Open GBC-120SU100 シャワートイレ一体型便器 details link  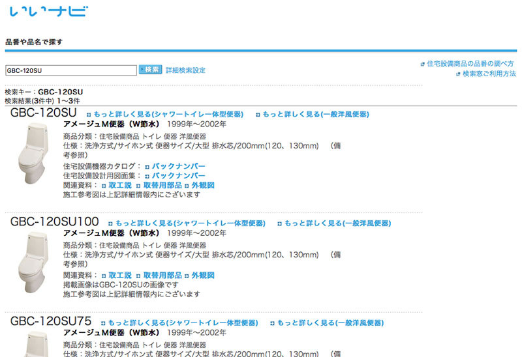191,223
